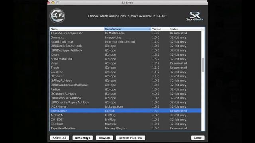Sort list by Version column header

[x=160, y=29]
